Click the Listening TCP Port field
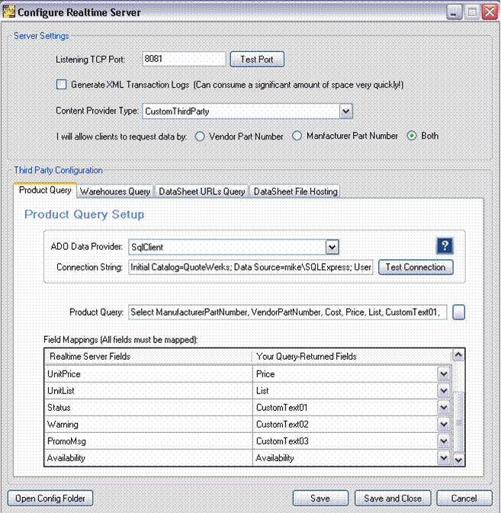 [x=184, y=59]
